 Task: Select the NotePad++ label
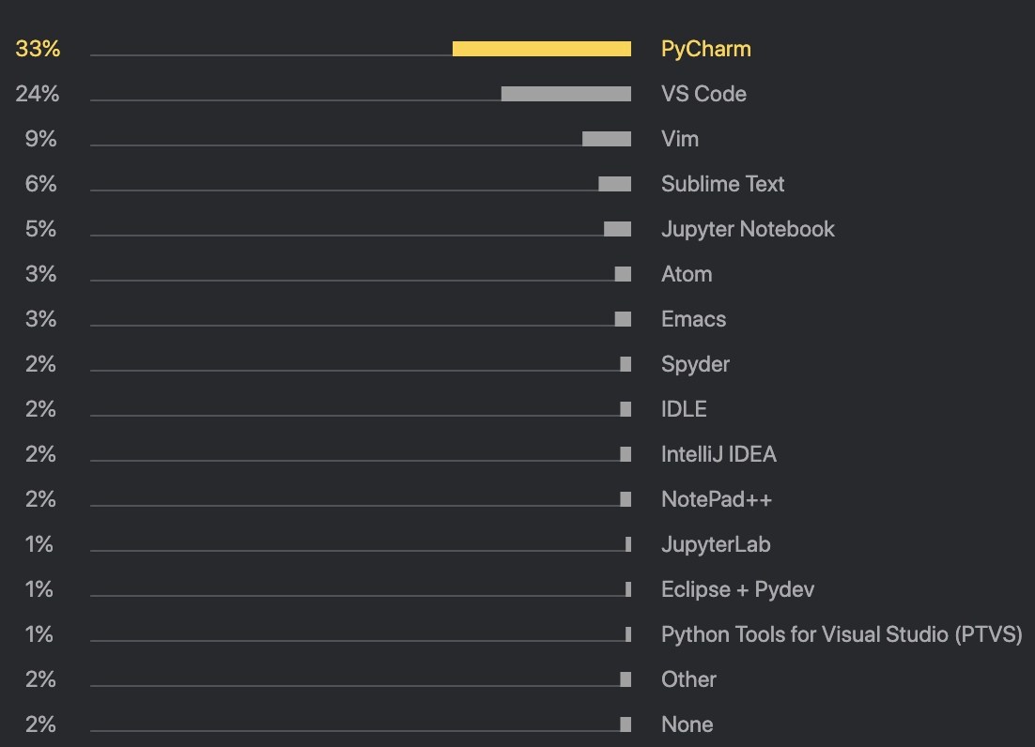[717, 499]
